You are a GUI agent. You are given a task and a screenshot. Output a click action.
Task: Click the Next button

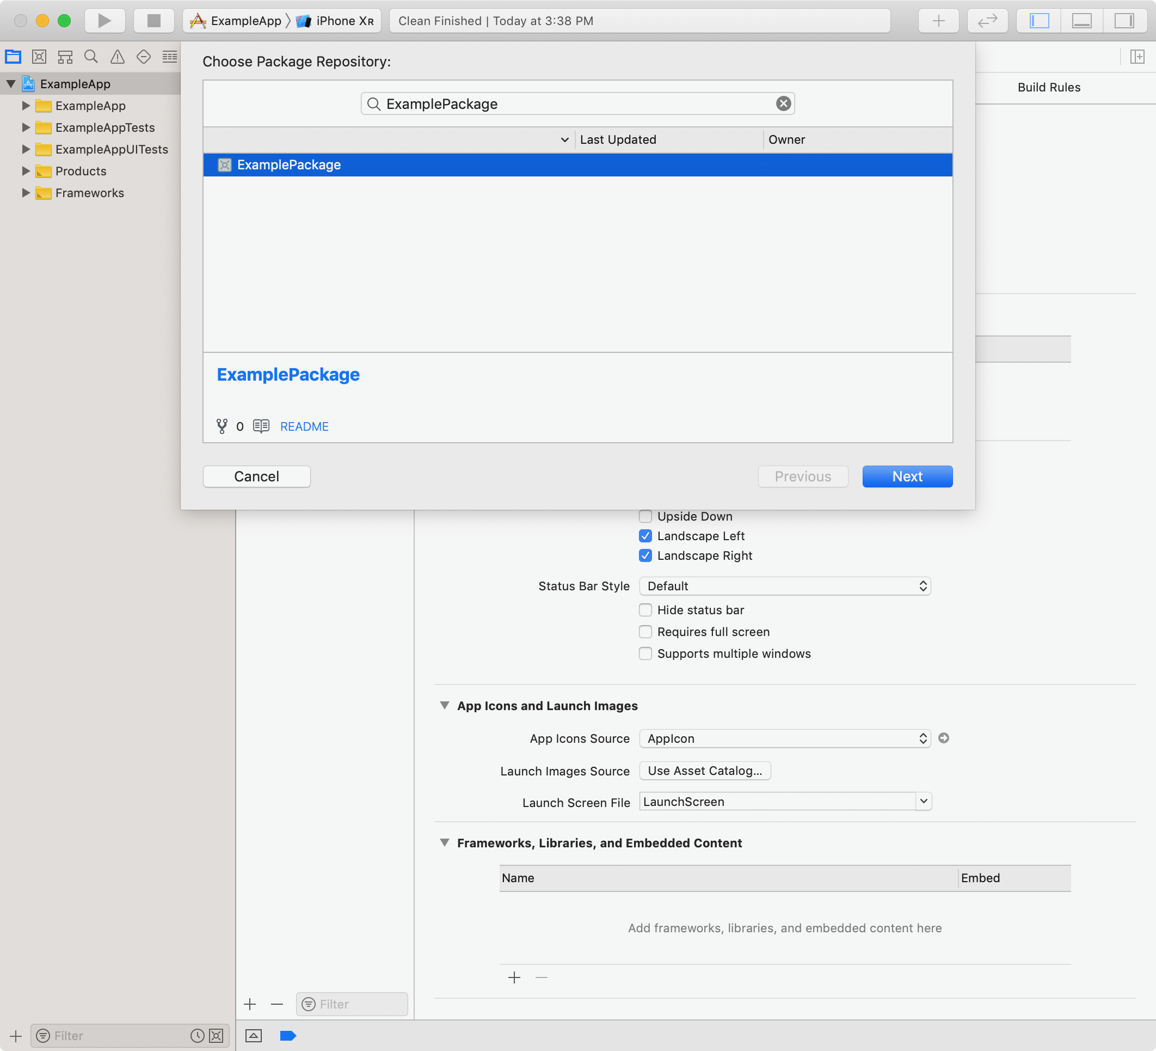pos(907,476)
